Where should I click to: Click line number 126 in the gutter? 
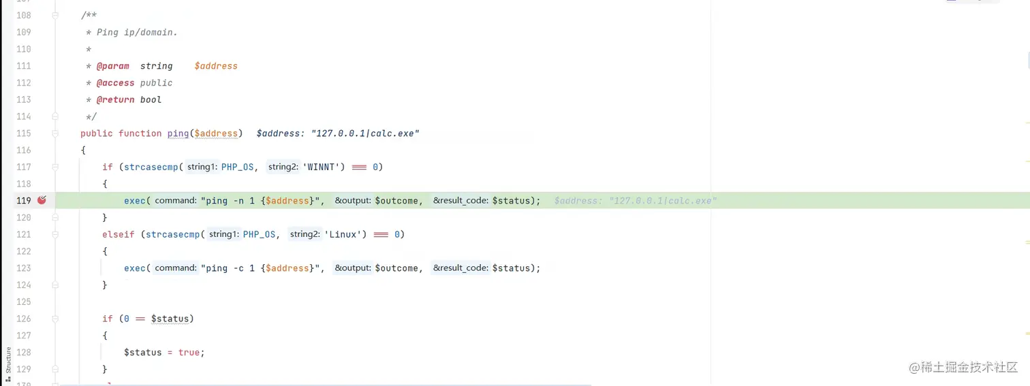click(x=23, y=319)
